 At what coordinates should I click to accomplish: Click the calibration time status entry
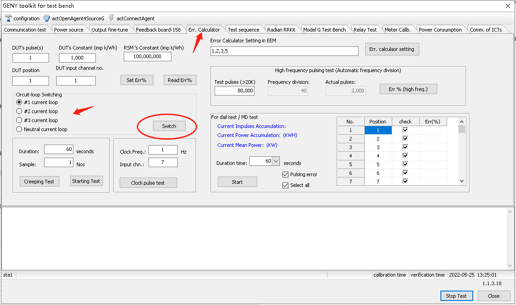[x=390, y=275]
